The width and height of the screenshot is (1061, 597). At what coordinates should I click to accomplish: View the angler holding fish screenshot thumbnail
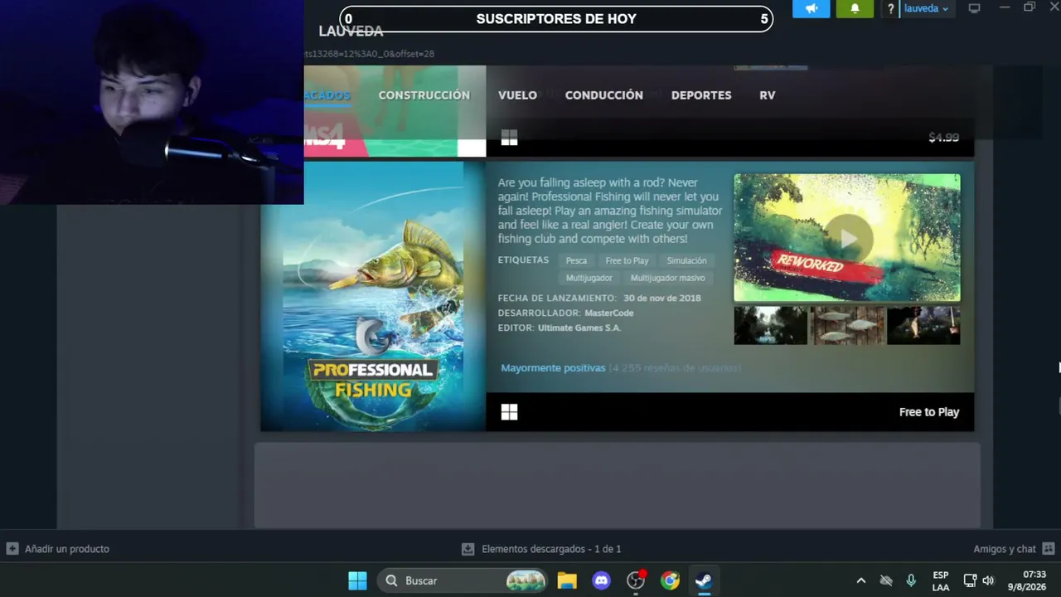(923, 325)
